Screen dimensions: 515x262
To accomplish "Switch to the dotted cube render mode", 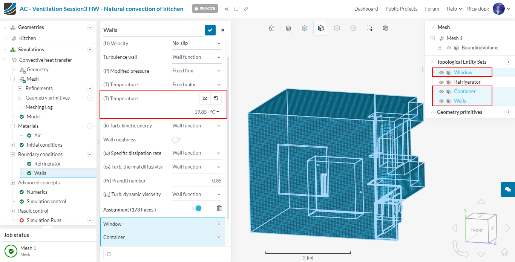I will click(337, 28).
